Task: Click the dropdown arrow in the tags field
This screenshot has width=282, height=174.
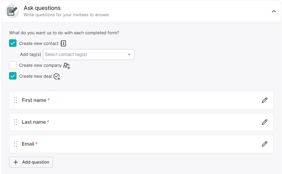Action: [x=129, y=54]
